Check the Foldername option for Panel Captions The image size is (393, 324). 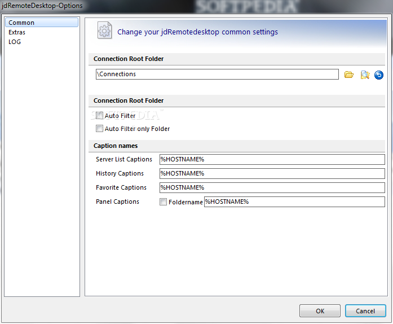(163, 202)
